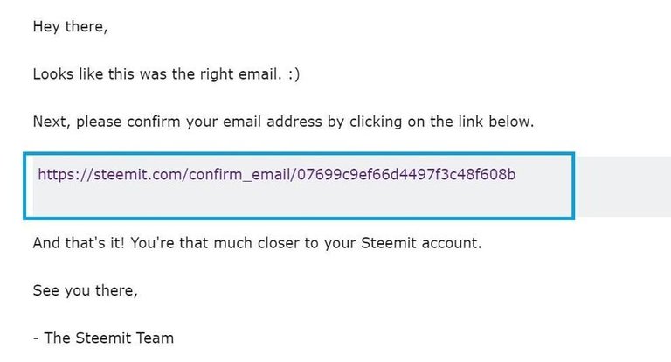
Task: Open the steemit.com confirm_email link
Action: [276, 175]
